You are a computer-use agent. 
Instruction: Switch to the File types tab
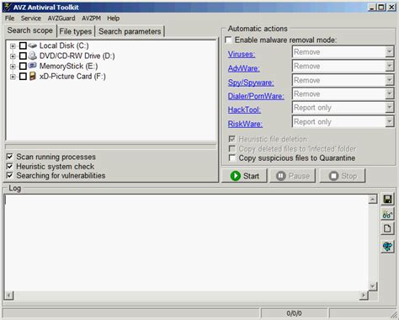coord(76,31)
